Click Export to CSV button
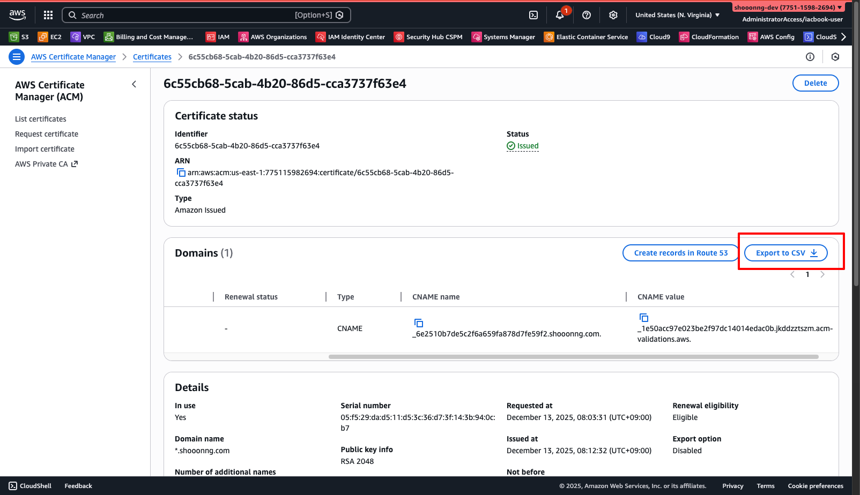The height and width of the screenshot is (495, 860). coord(786,253)
